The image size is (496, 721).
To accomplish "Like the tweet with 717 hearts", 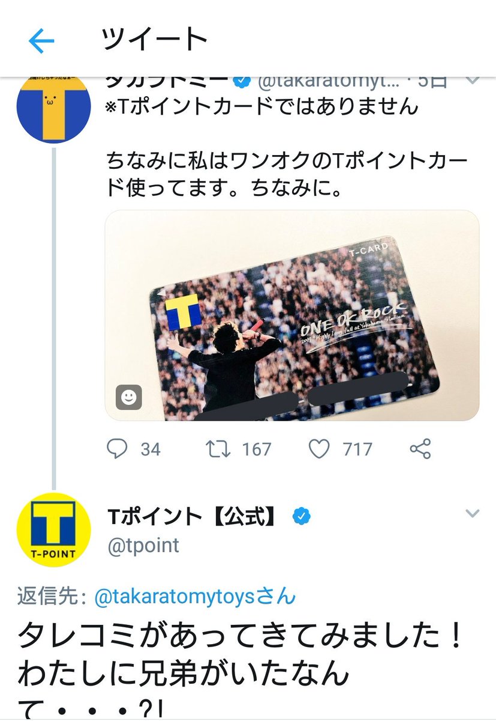I will [x=321, y=449].
